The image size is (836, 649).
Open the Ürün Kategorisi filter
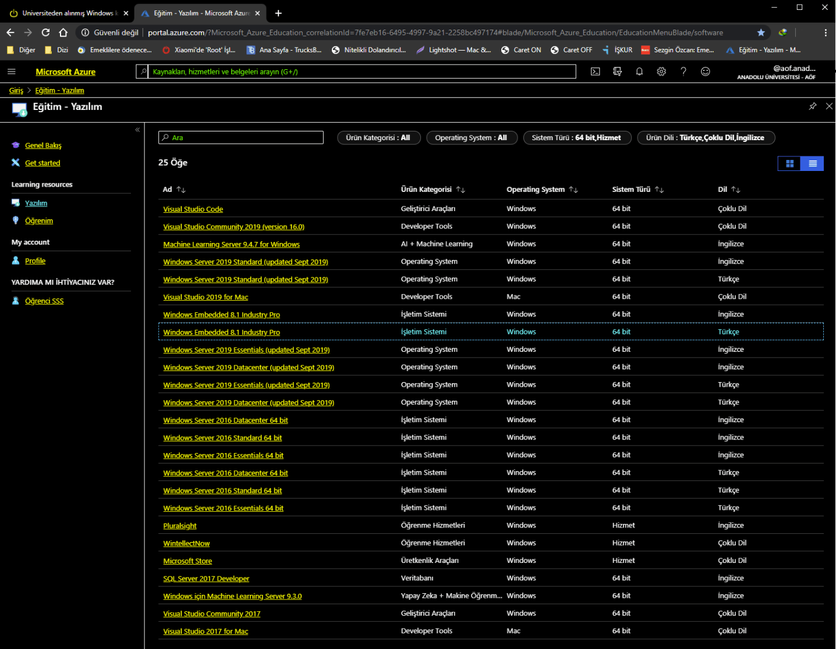click(x=378, y=138)
